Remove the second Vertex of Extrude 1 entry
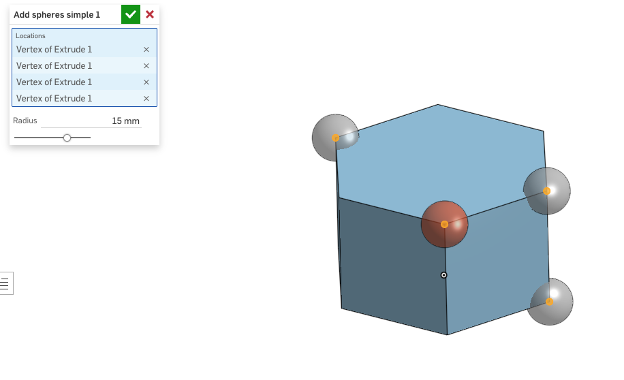The height and width of the screenshot is (380, 624). pyautogui.click(x=146, y=66)
